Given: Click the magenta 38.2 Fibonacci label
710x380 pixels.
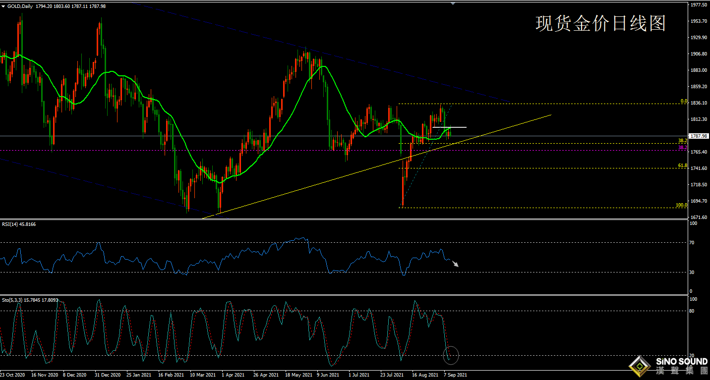Looking at the screenshot, I should (x=682, y=148).
